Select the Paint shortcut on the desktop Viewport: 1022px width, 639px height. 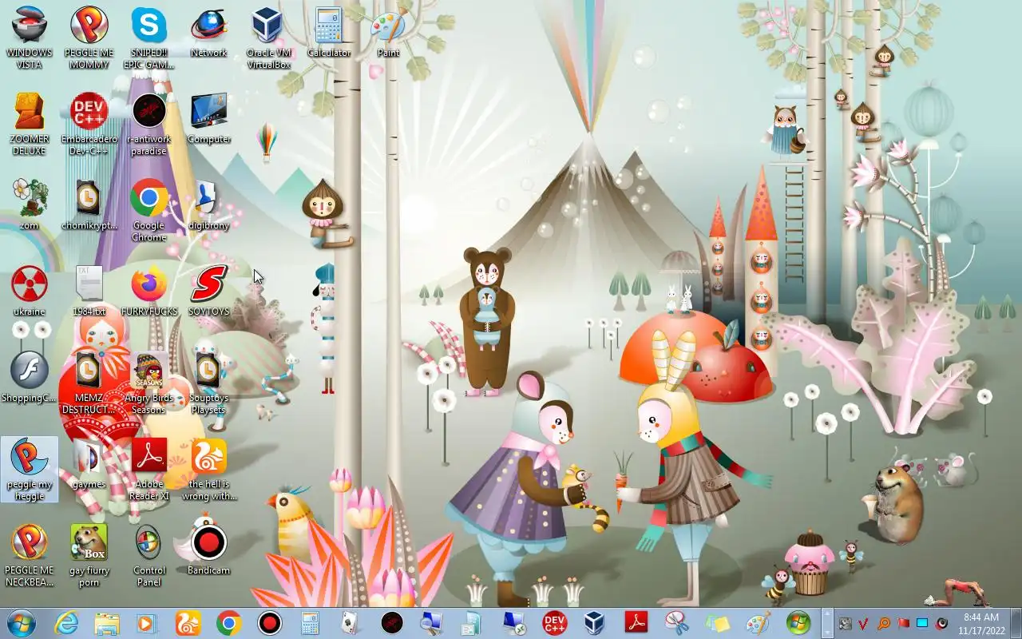point(388,32)
